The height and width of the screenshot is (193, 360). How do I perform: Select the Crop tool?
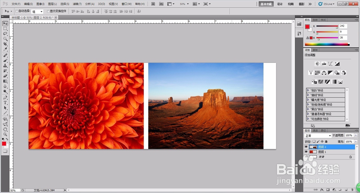[5, 44]
